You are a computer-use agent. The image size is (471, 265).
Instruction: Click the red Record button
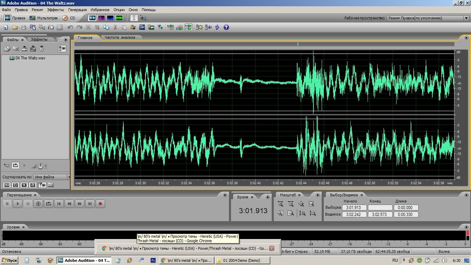[100, 204]
